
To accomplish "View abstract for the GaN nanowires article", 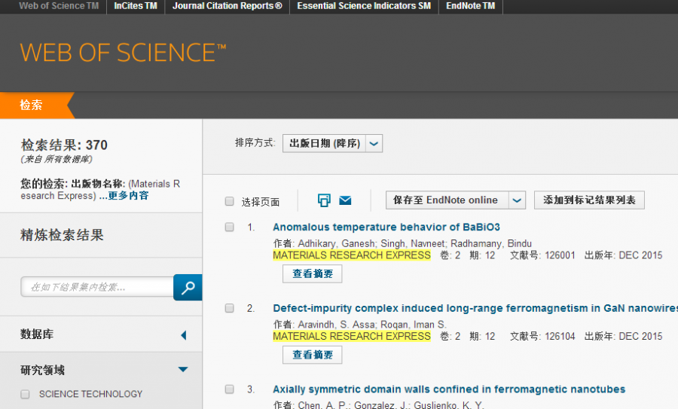I will (312, 355).
